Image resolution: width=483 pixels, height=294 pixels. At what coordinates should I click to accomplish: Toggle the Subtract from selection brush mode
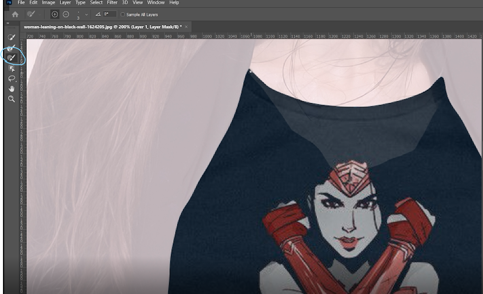click(66, 14)
